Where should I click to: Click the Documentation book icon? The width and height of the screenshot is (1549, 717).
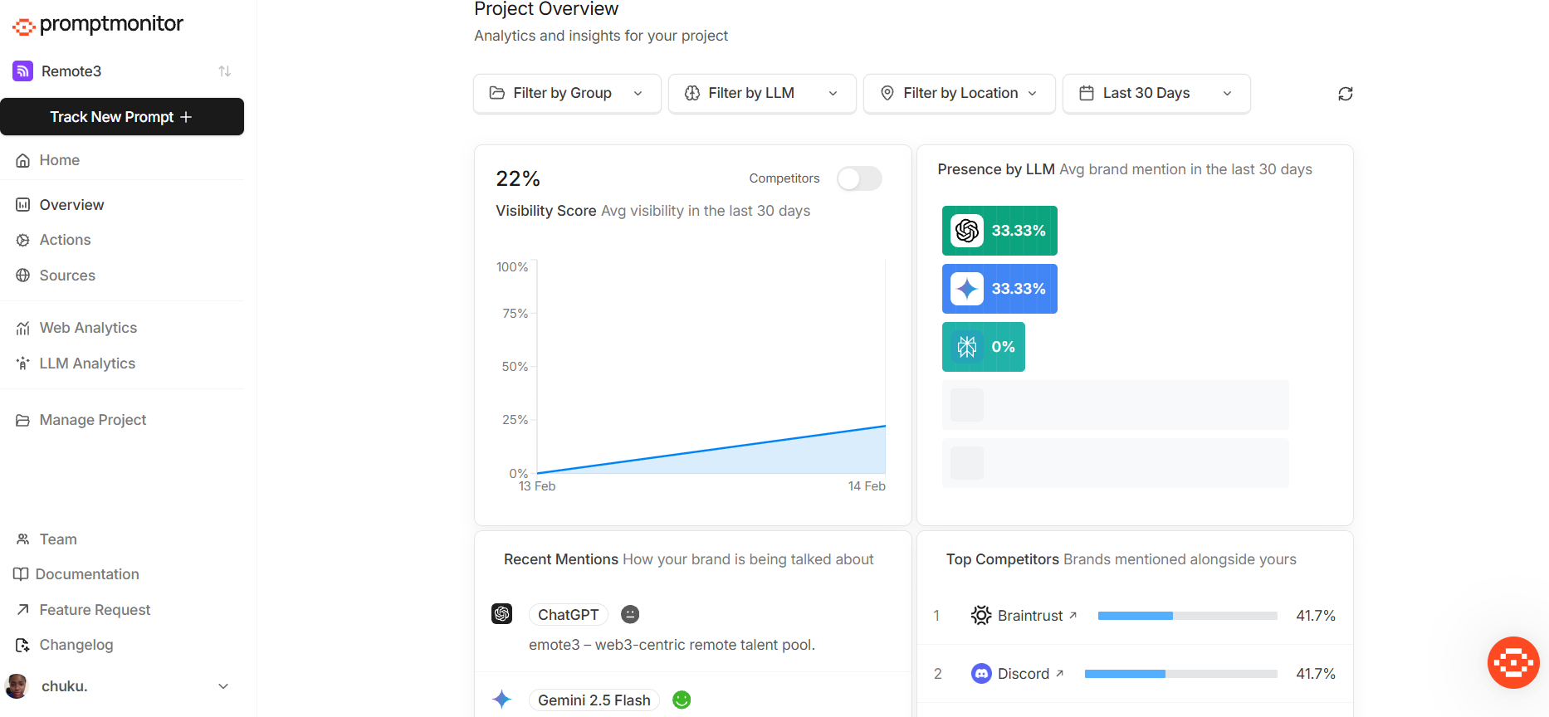tap(21, 574)
